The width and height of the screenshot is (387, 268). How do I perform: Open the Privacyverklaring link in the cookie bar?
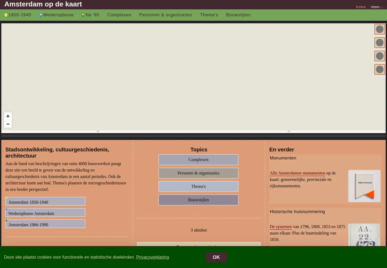(x=153, y=257)
